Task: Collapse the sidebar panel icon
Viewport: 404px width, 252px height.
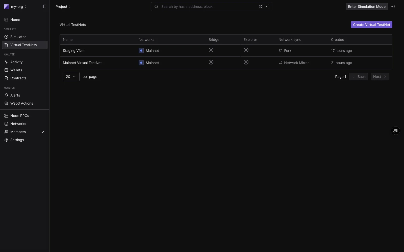Action: 44,7
